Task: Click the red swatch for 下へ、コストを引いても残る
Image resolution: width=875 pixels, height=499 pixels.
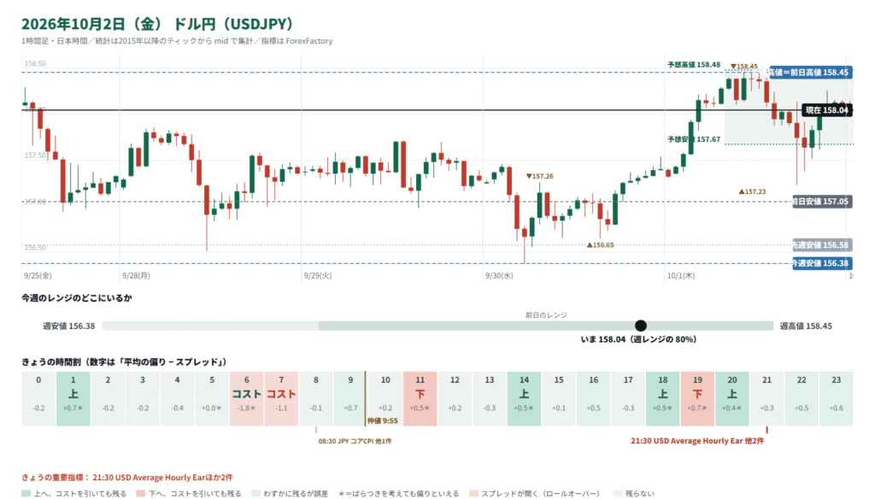Action: [x=141, y=493]
